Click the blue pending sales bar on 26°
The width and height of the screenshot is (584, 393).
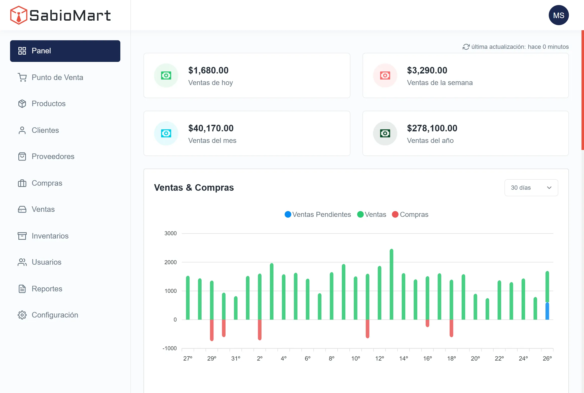pos(547,311)
